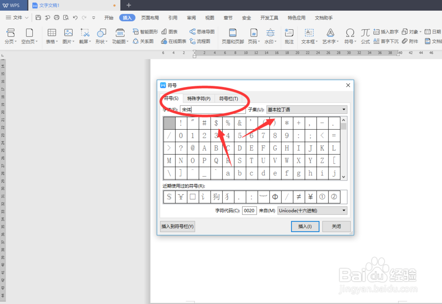
Task: Open Relationship Diagram (关系图)
Action: 143,41
